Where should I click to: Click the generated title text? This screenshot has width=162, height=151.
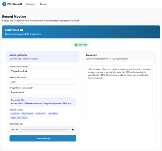[x=41, y=103]
